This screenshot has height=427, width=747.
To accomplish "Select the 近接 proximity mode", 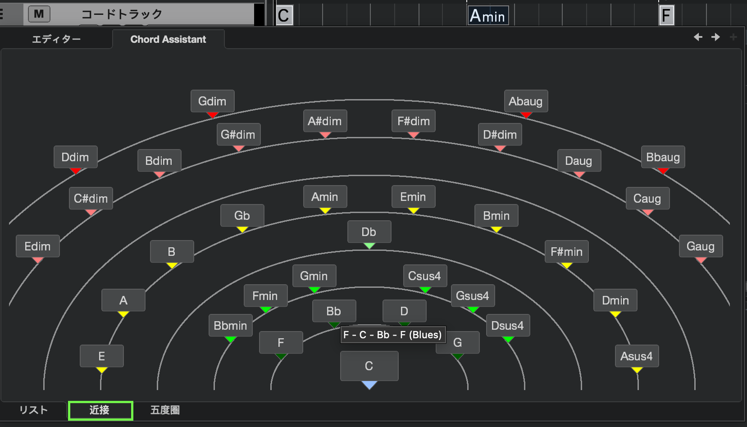I will (100, 410).
